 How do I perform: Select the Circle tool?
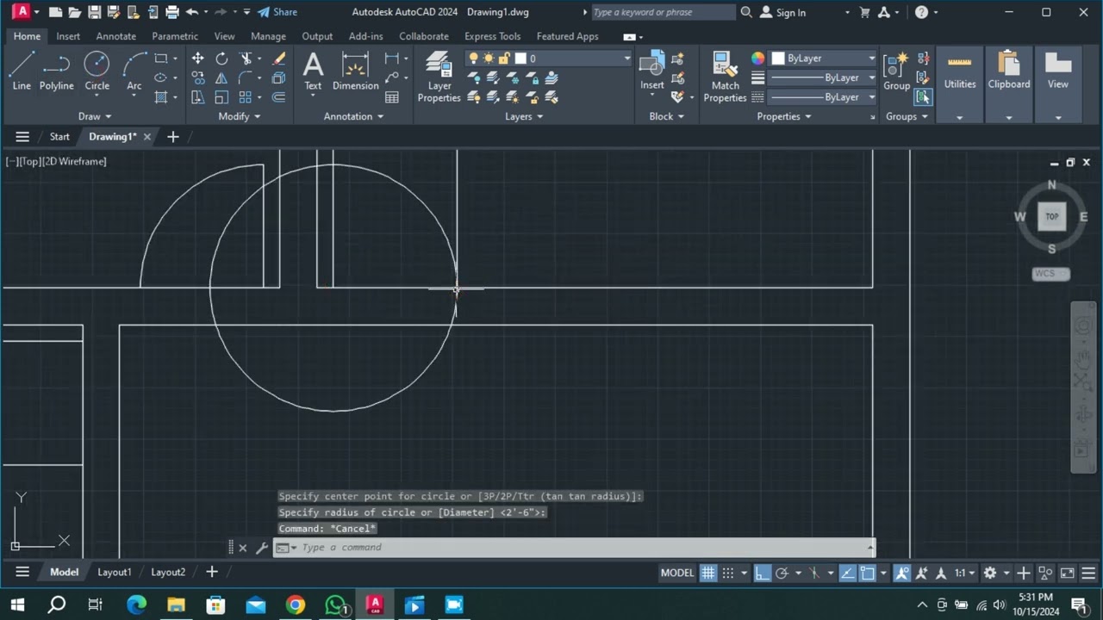click(97, 71)
